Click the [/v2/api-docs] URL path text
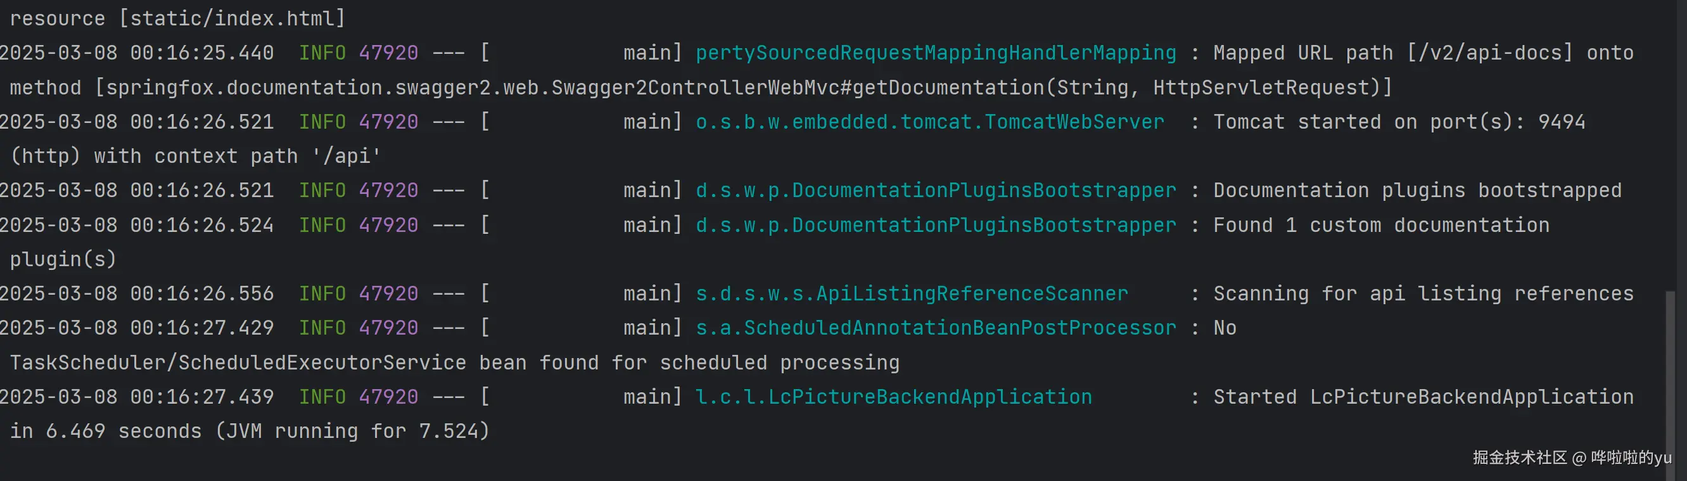The height and width of the screenshot is (481, 1687). click(1489, 53)
